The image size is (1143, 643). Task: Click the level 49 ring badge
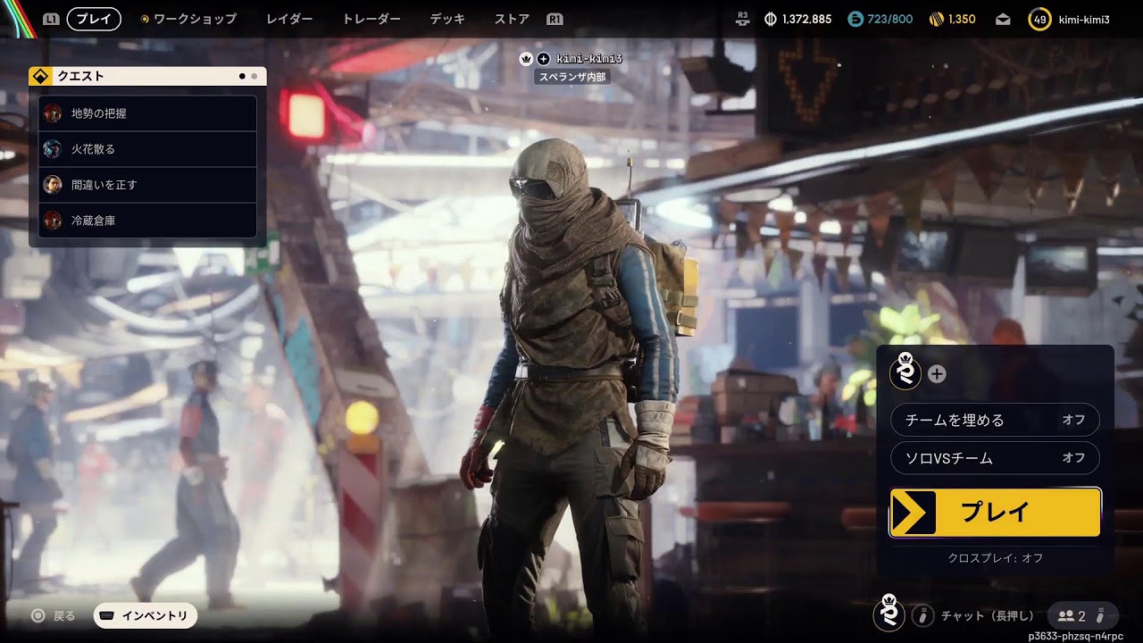tap(1039, 19)
